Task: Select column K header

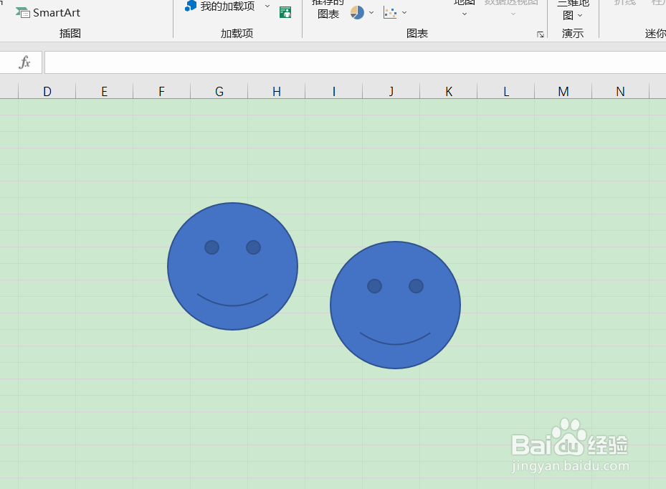Action: tap(449, 91)
